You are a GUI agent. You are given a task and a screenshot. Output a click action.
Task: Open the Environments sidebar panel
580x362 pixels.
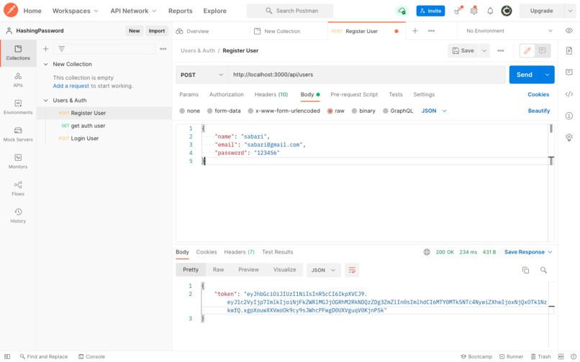pos(18,107)
